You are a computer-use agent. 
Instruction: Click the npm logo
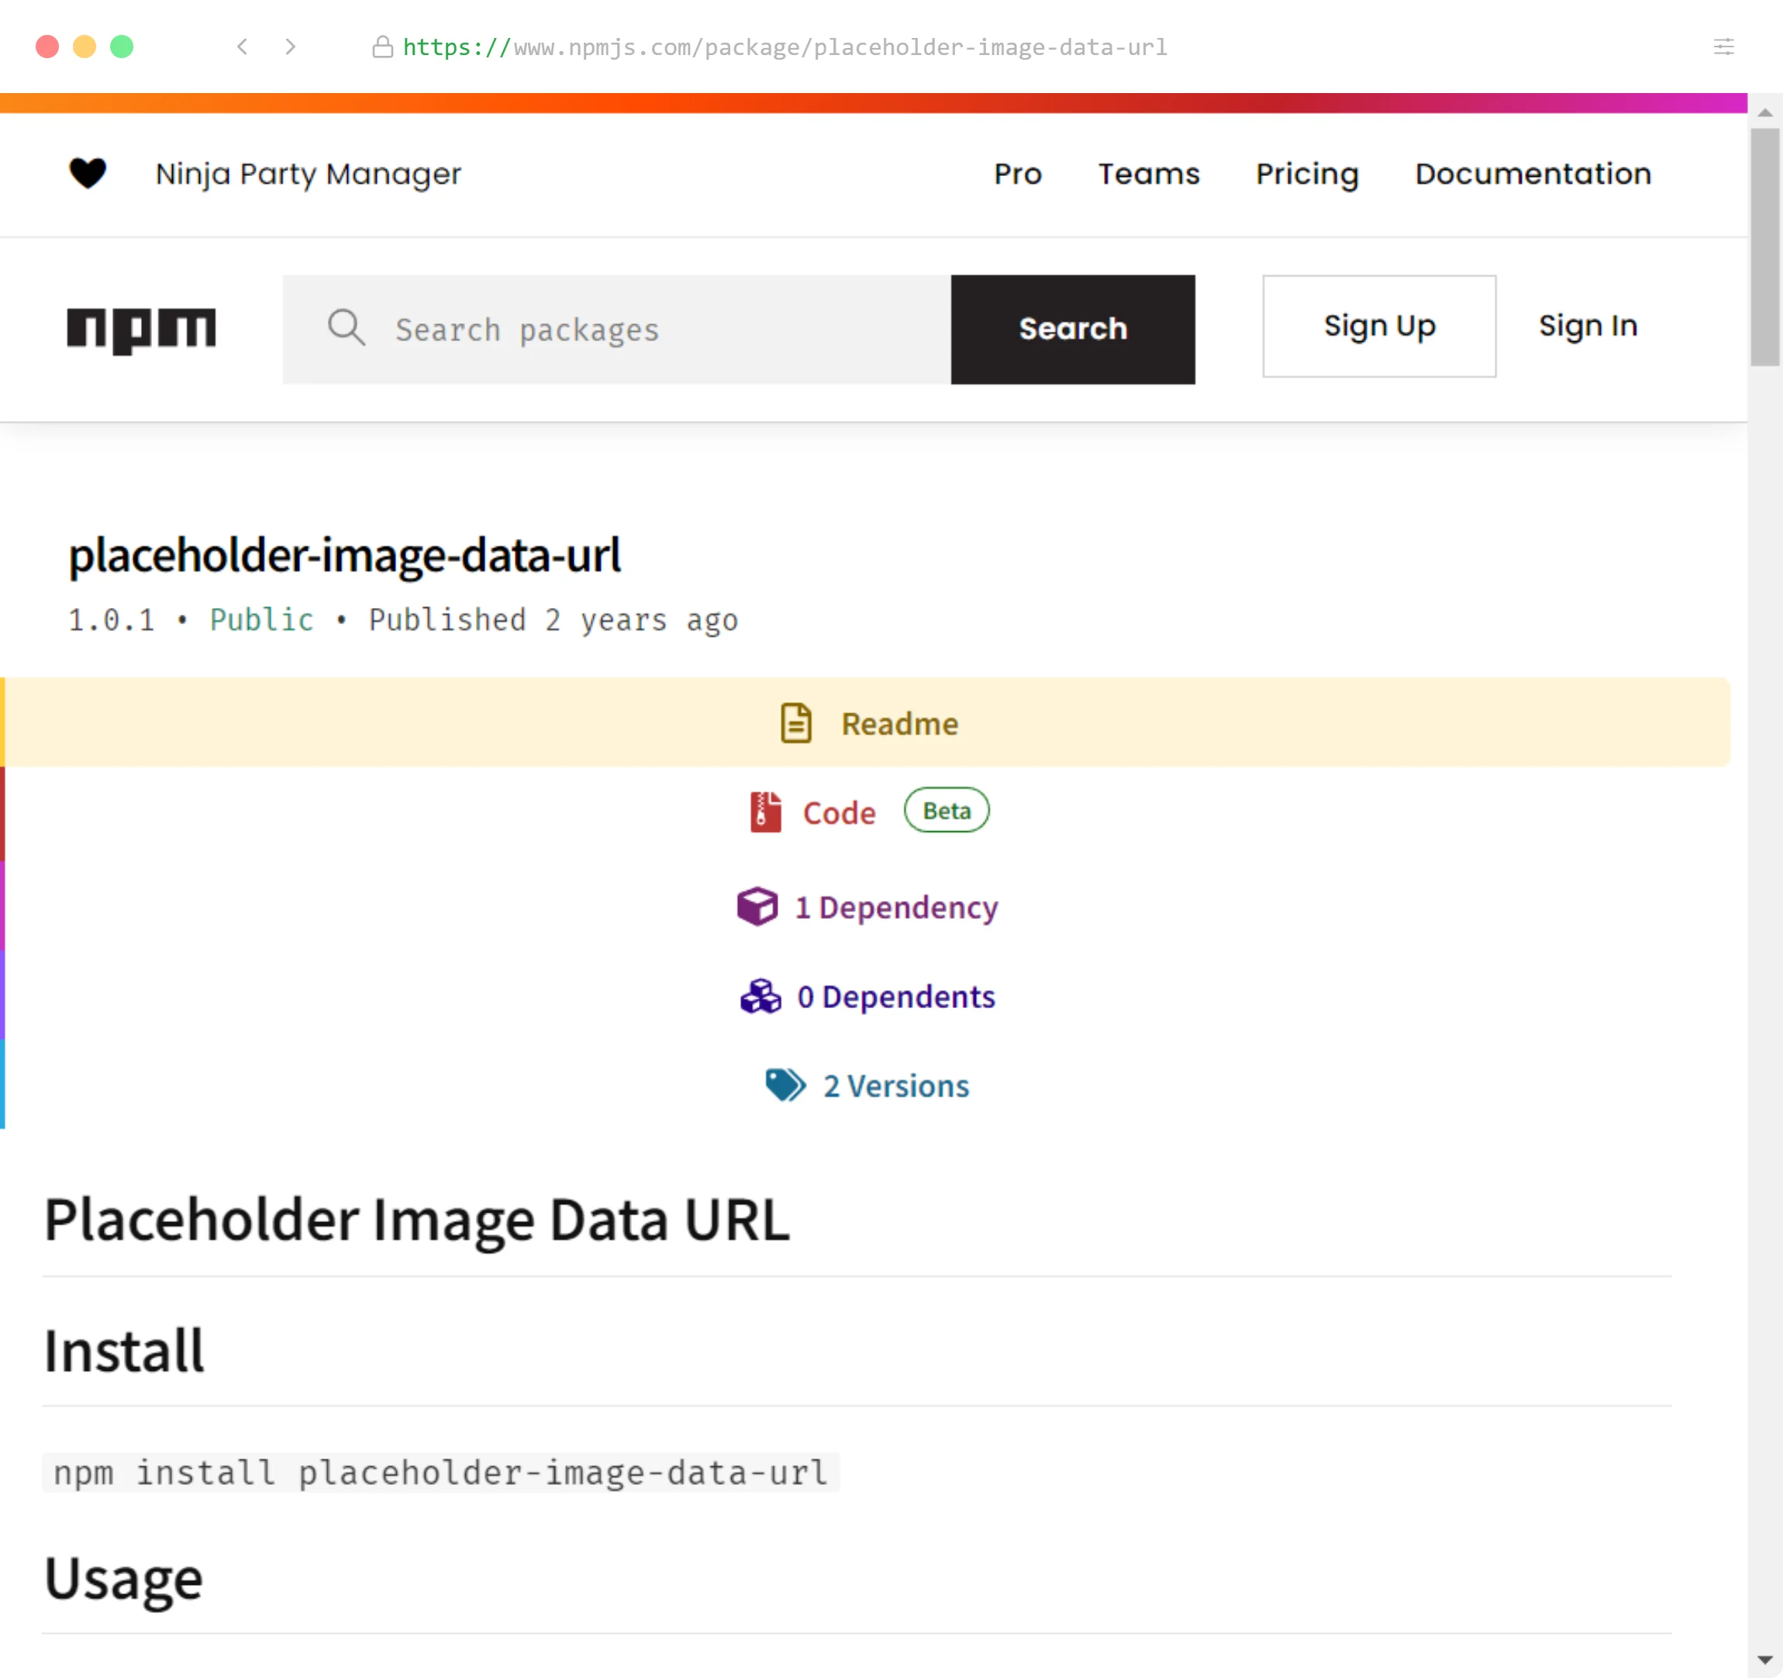[142, 330]
